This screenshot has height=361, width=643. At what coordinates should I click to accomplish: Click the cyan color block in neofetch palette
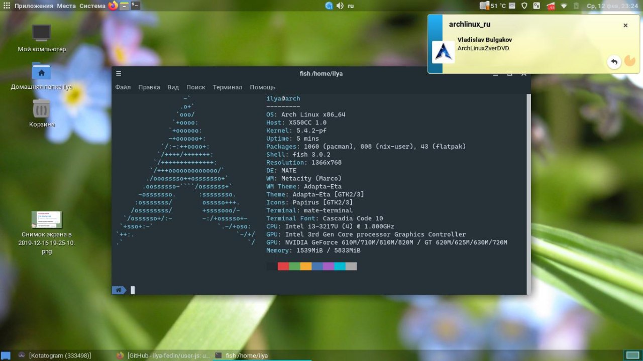pos(340,266)
